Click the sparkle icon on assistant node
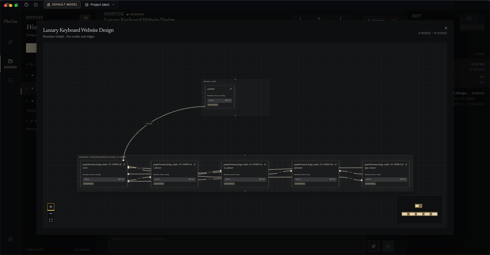 click(x=231, y=89)
